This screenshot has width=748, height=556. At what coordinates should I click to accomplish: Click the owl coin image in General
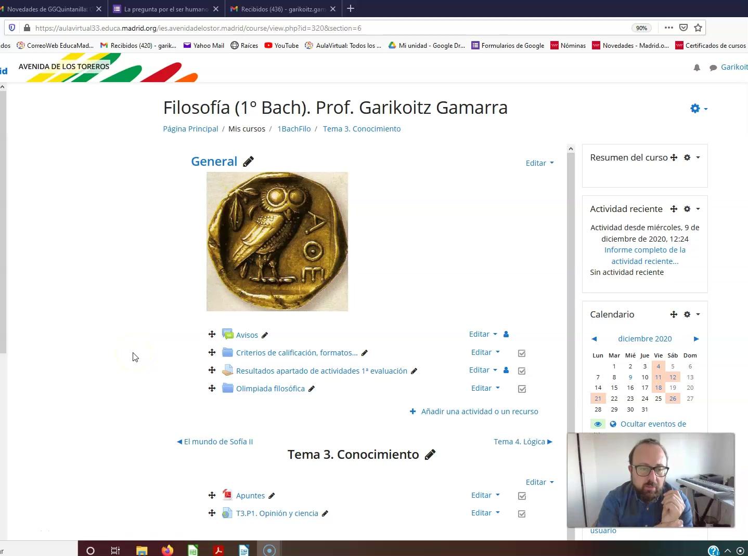(277, 242)
